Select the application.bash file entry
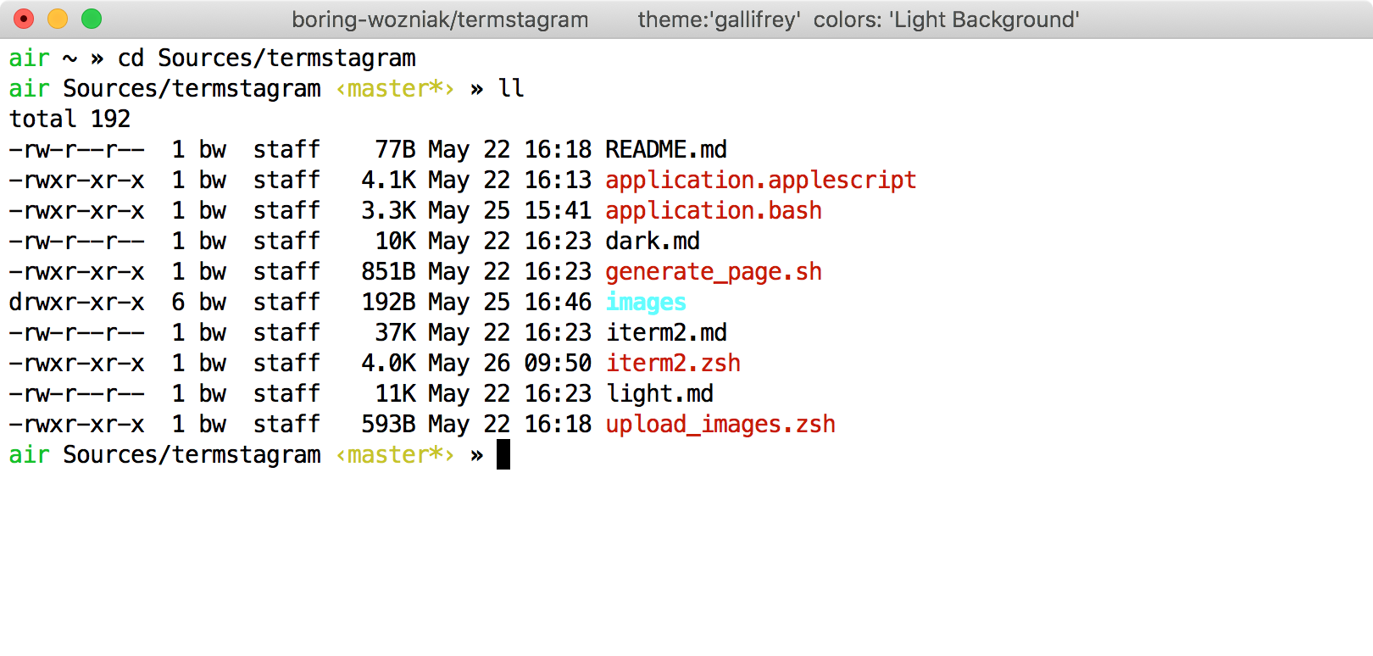Viewport: 1373px width, 656px height. click(x=713, y=211)
